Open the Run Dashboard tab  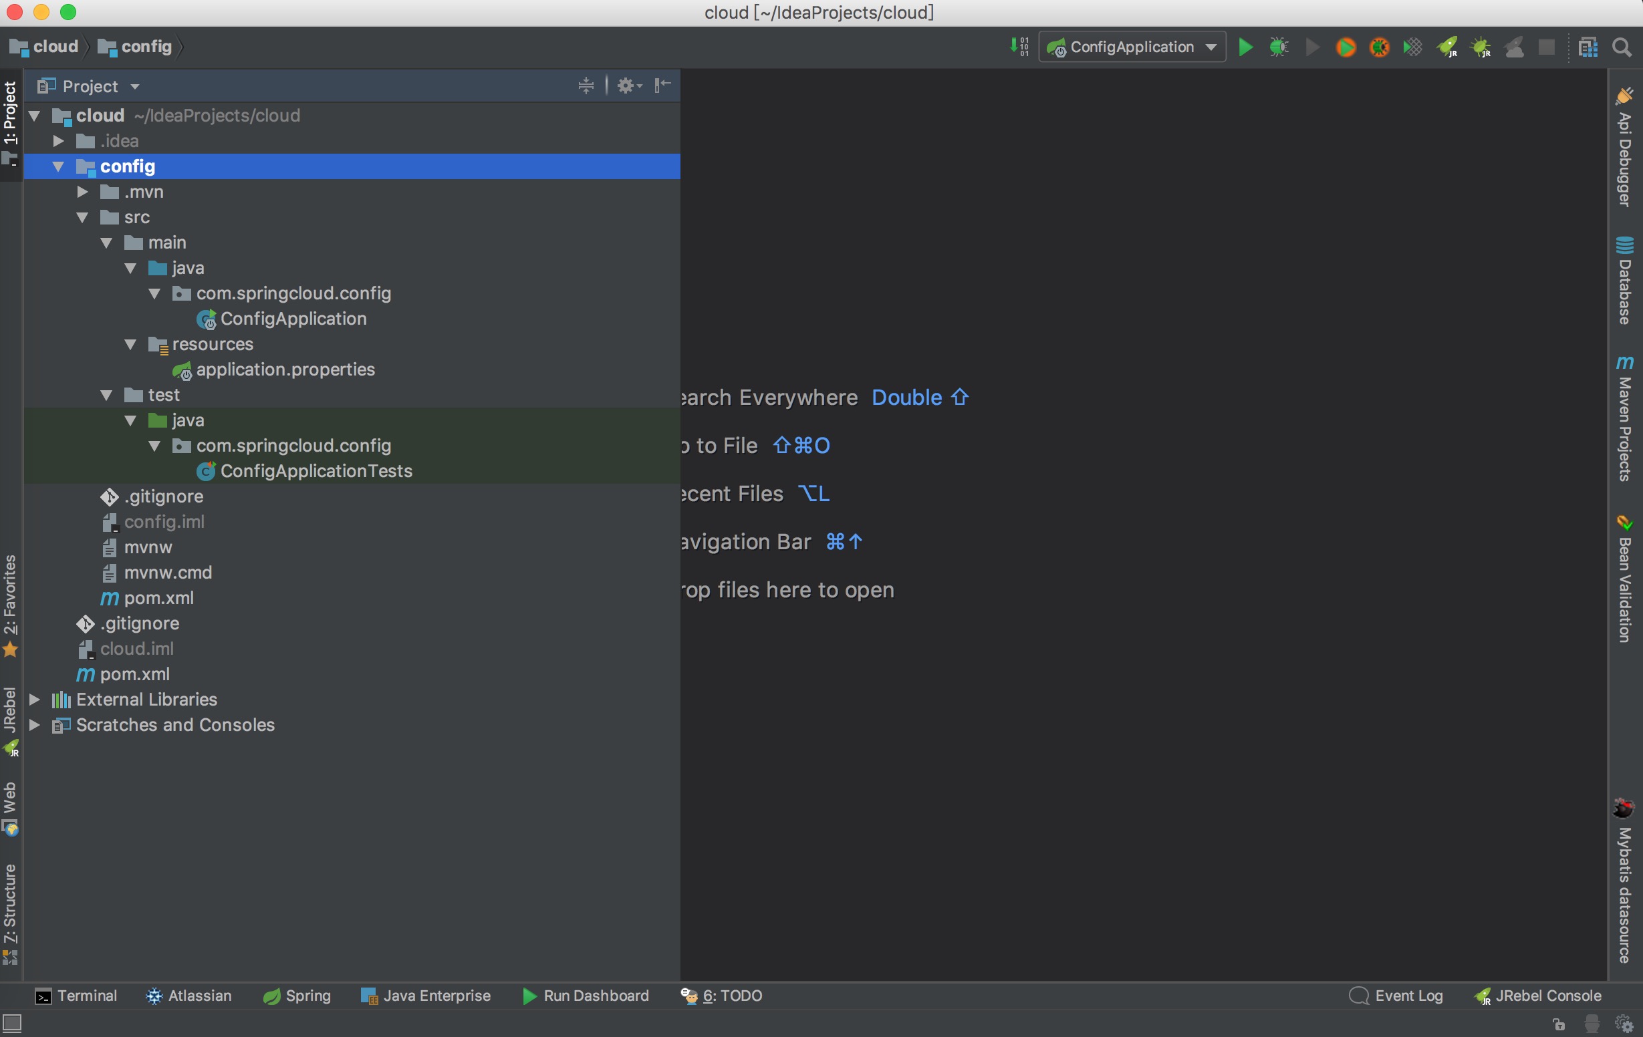click(586, 996)
